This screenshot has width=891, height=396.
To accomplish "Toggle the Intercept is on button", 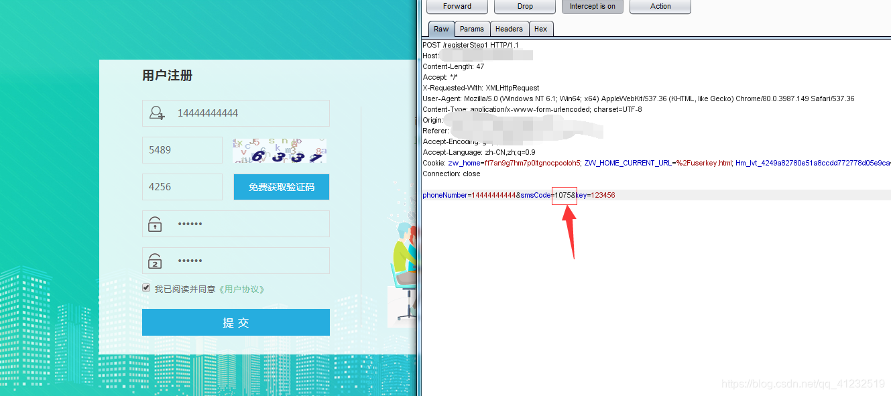I will (593, 7).
